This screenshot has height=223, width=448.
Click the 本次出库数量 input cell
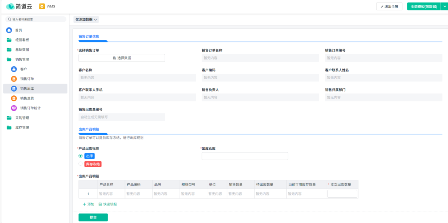(x=342, y=194)
